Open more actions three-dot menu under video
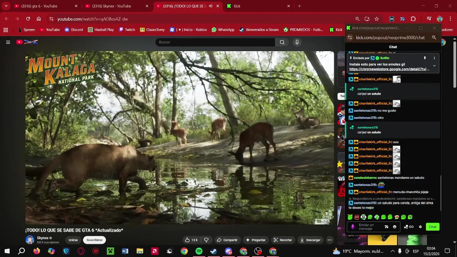This screenshot has width=457, height=257. coord(330,240)
